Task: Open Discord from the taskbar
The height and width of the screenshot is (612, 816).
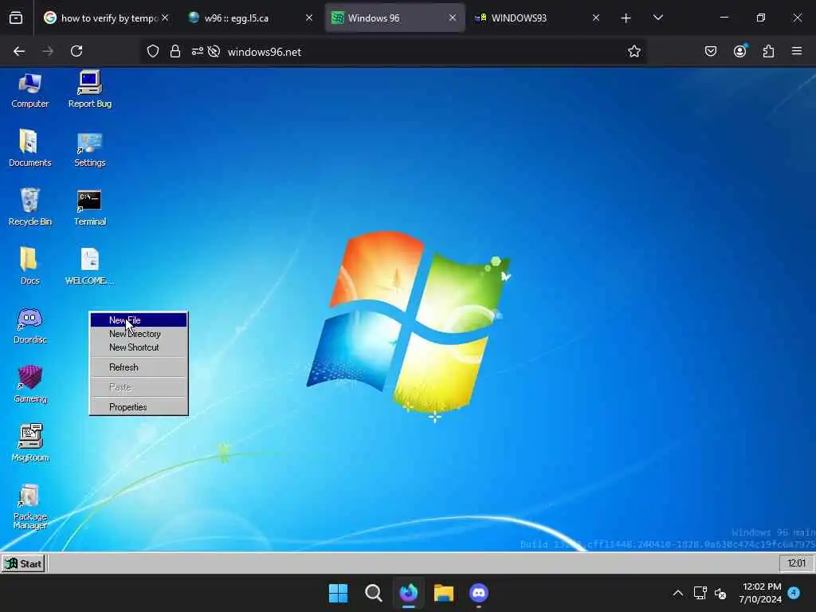Action: click(479, 593)
